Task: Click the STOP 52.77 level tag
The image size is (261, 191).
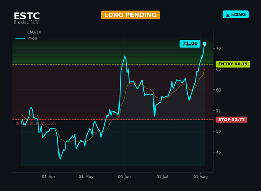Action: pyautogui.click(x=231, y=120)
